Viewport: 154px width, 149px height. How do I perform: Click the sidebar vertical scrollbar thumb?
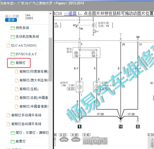pyautogui.click(x=50, y=60)
